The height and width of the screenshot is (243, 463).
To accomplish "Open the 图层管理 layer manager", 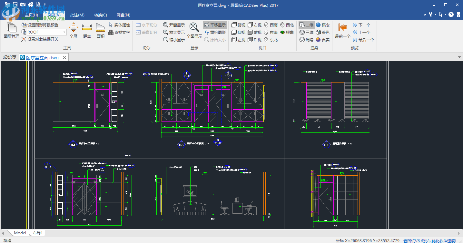I will click(11, 31).
